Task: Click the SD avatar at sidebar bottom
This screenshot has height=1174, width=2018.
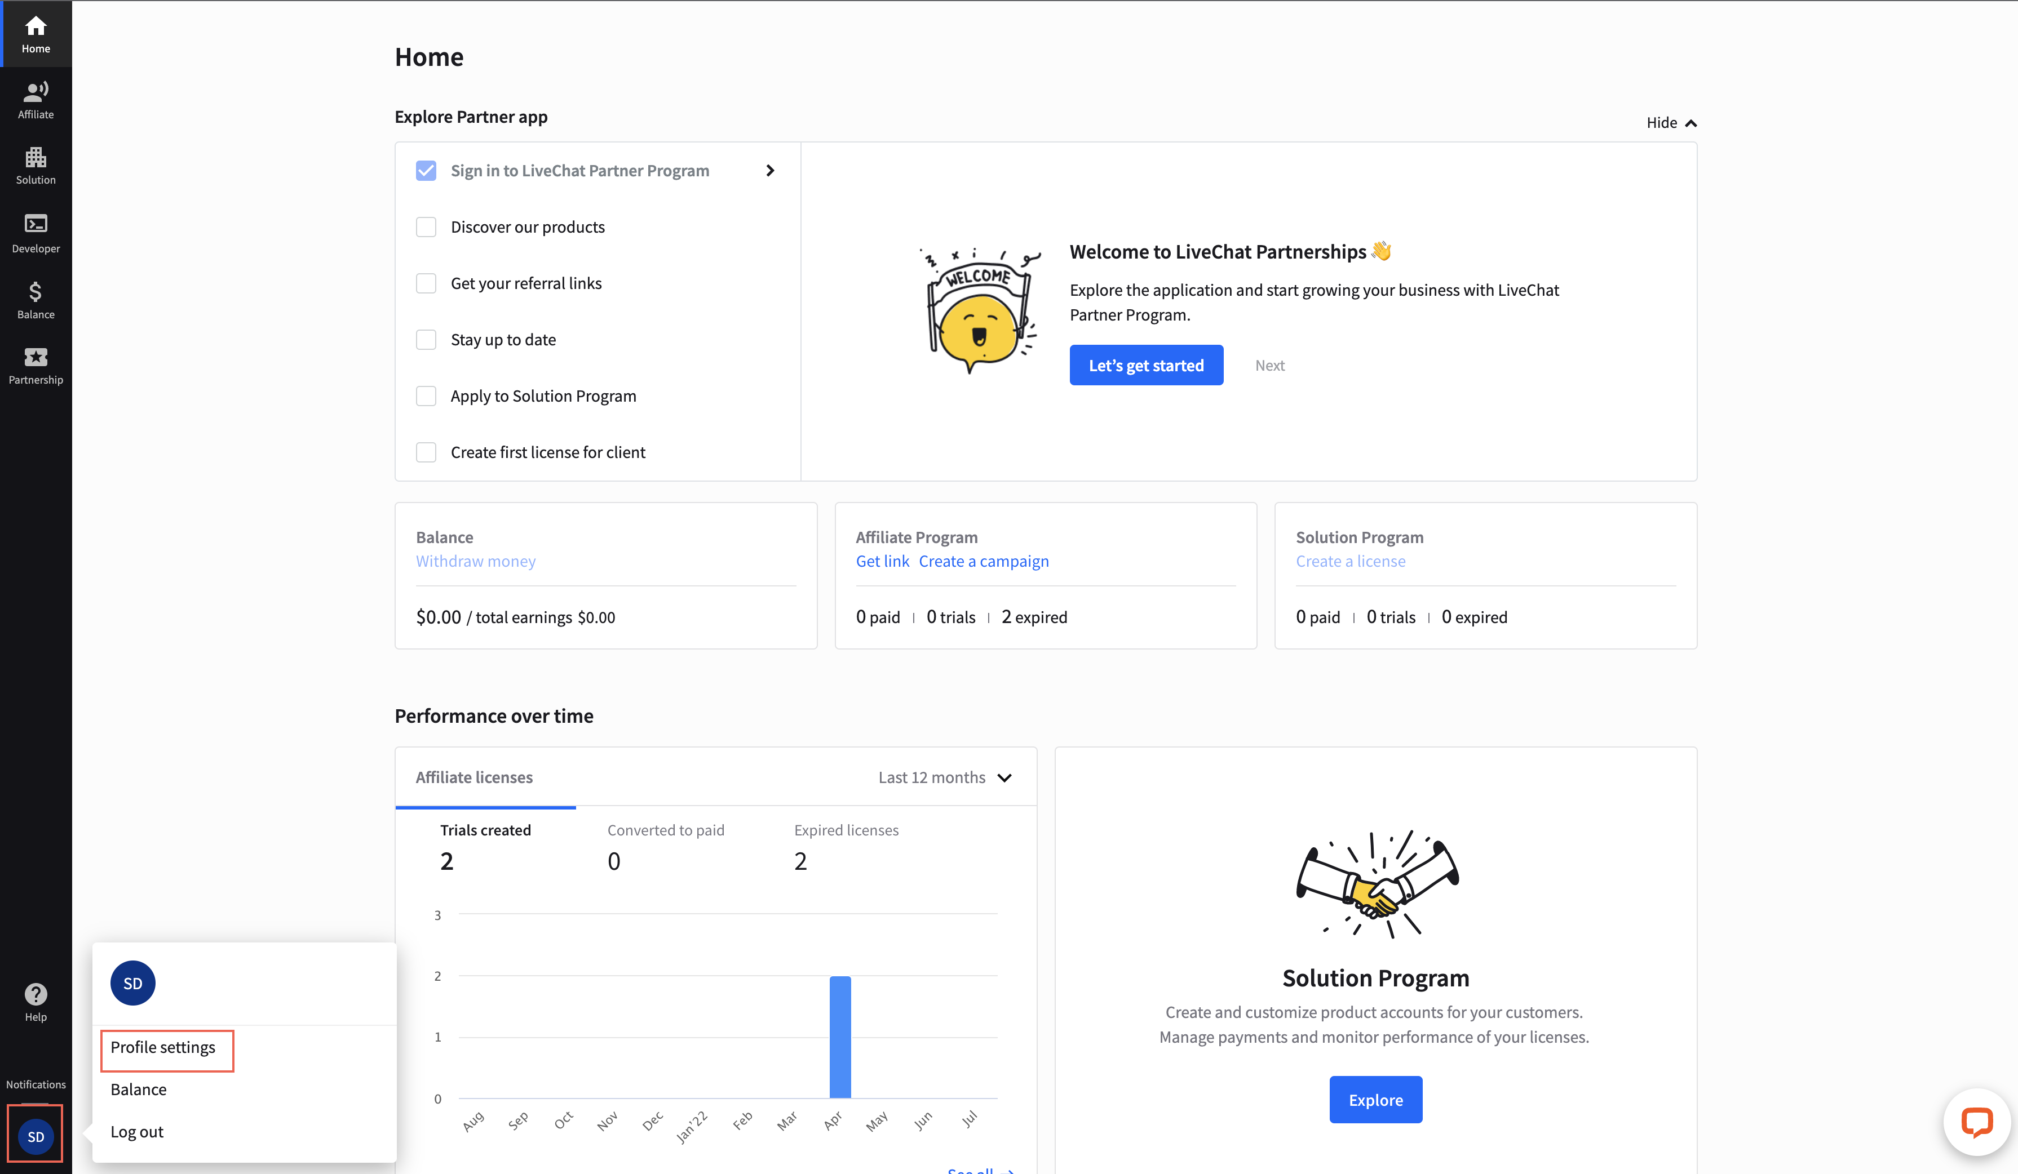Action: point(36,1136)
